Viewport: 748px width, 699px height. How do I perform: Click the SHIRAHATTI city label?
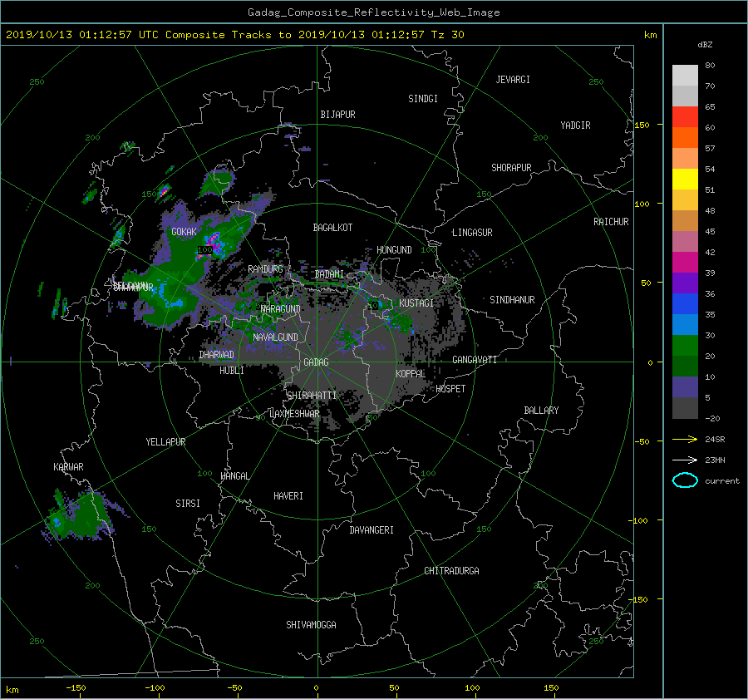[x=311, y=395]
